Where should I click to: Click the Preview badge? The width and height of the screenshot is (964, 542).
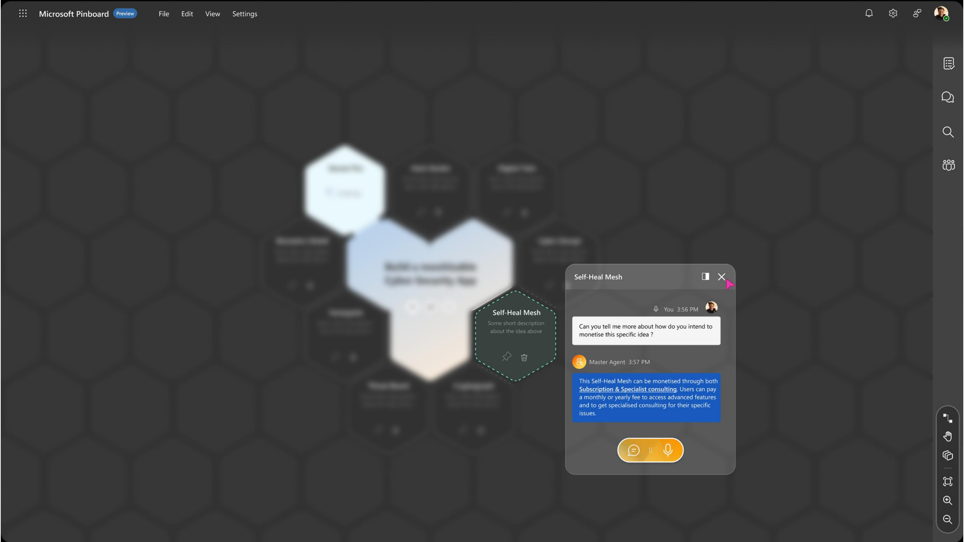[125, 14]
